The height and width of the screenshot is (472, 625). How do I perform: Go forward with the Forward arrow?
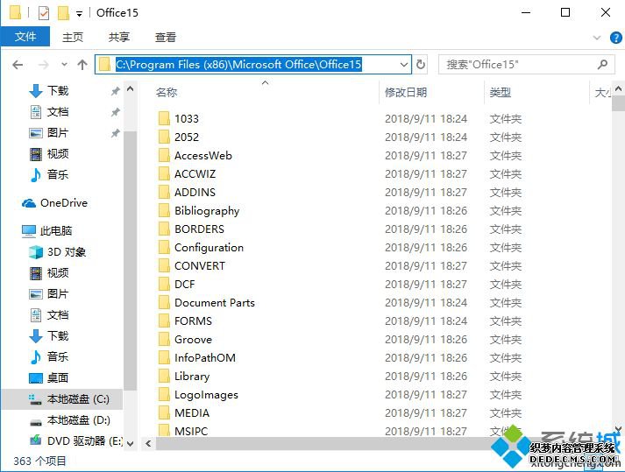[44, 65]
